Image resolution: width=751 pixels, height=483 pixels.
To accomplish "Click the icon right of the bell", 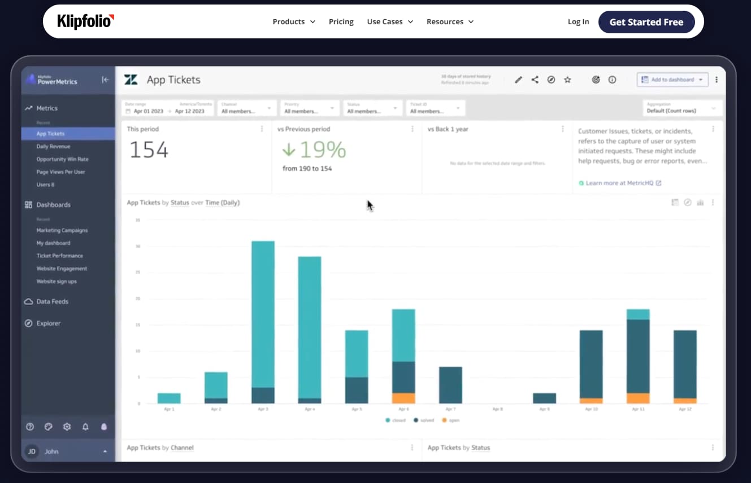I will tap(104, 427).
